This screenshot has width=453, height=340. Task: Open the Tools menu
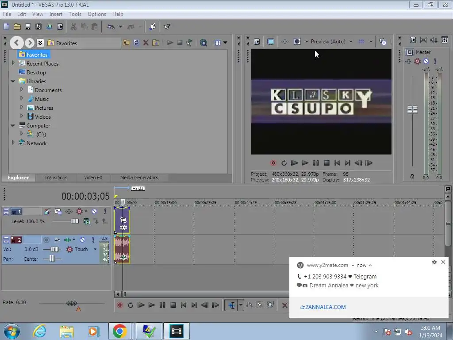pyautogui.click(x=75, y=14)
